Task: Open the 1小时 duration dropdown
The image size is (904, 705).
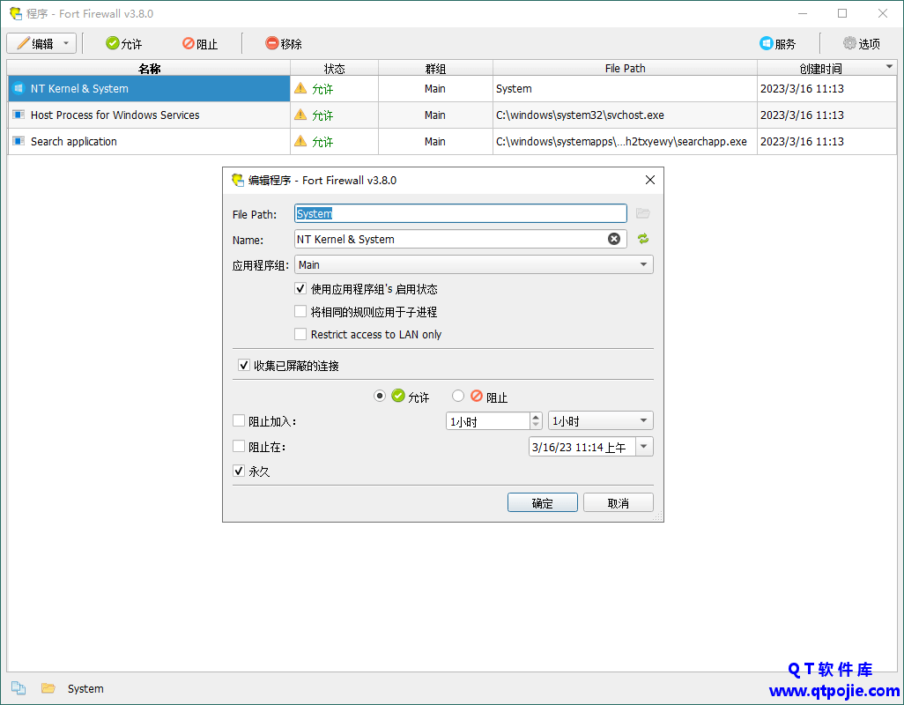Action: 600,421
